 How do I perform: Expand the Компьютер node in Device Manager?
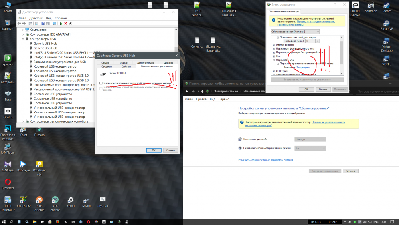tap(23, 30)
